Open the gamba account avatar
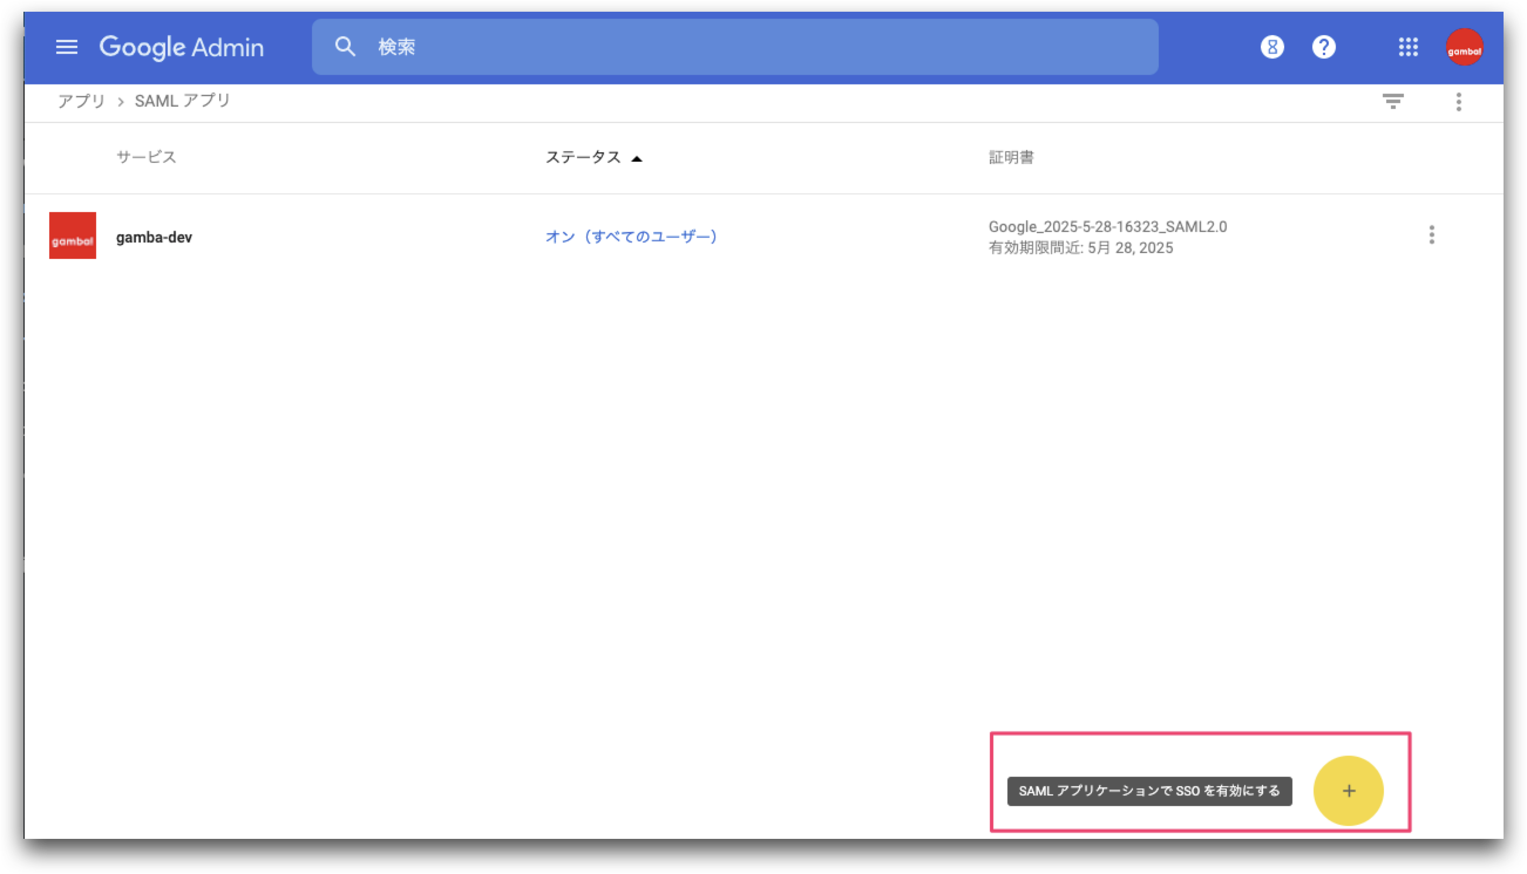The image size is (1527, 874). (x=1464, y=47)
